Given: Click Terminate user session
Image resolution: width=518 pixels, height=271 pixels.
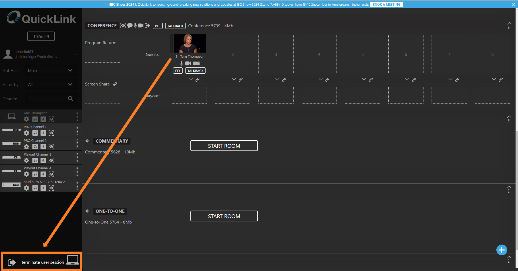Looking at the screenshot, I should click(43, 262).
